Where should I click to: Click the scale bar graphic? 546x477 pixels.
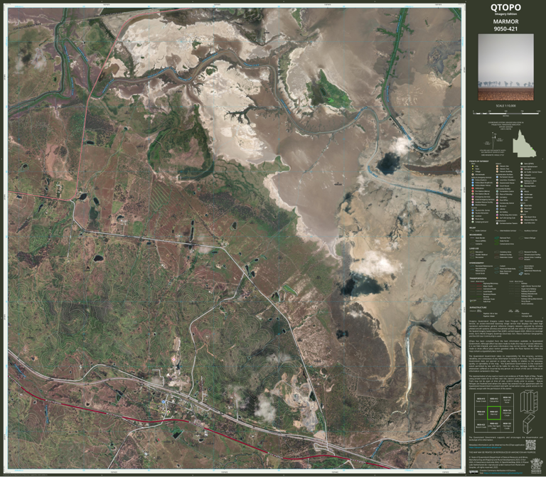[x=506, y=113]
